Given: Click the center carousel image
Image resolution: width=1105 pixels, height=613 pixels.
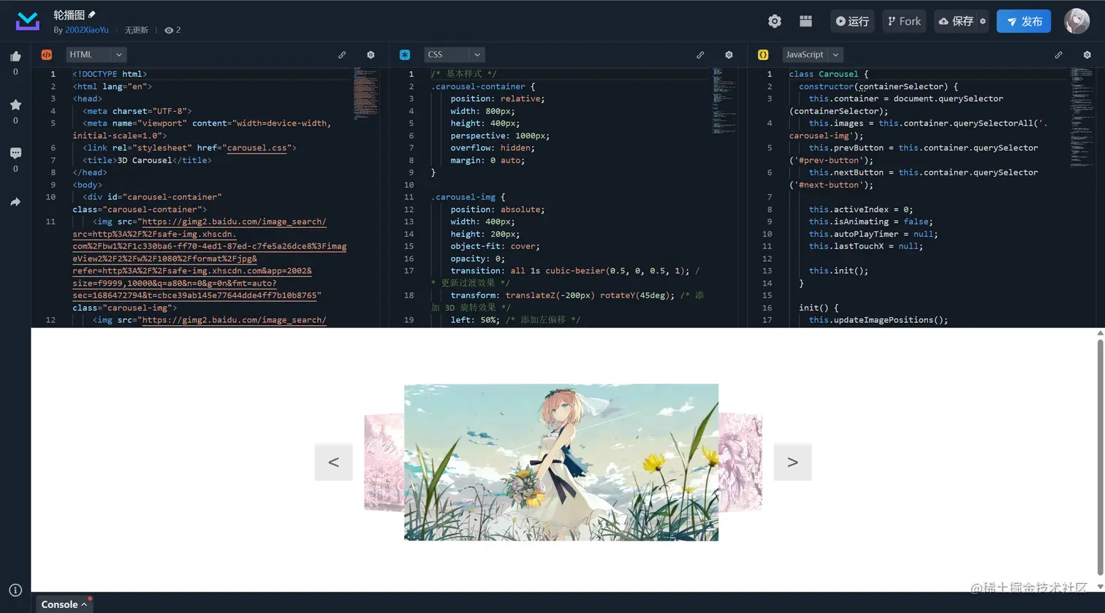Looking at the screenshot, I should pos(561,462).
